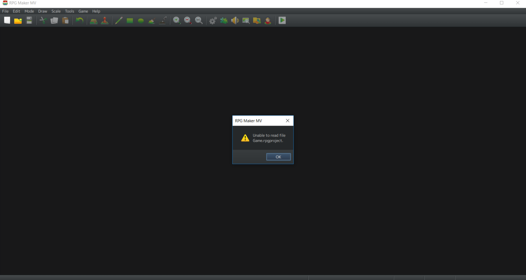This screenshot has width=526, height=280.
Task: Click the Copy toolbar icon
Action: (x=54, y=21)
